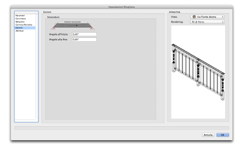Click the Angolo alla fine value field

(84, 39)
